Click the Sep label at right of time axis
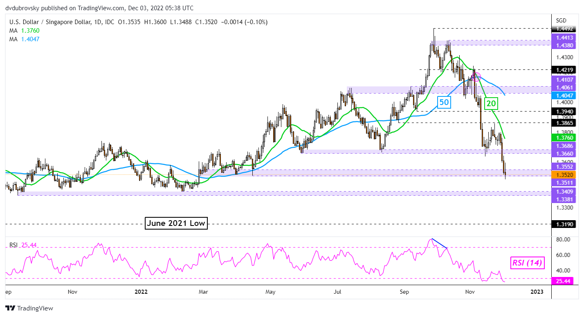Screen dimensions: 584x317 click(404, 292)
